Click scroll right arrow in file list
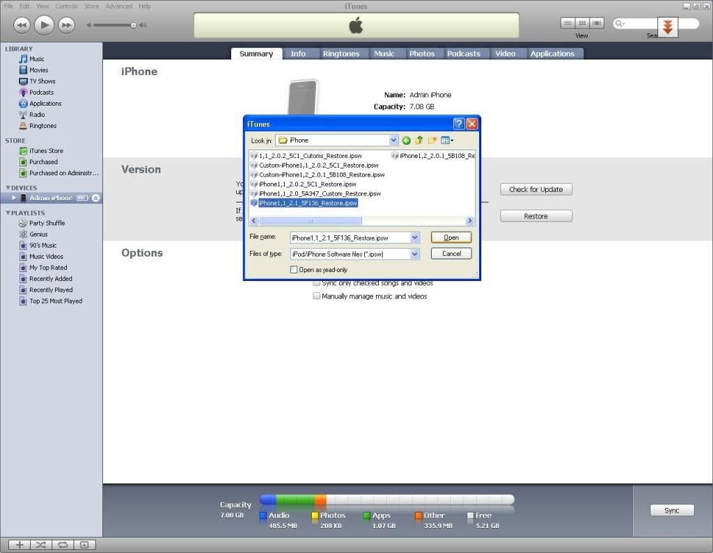Viewport: 713px width, 553px height. coord(470,221)
